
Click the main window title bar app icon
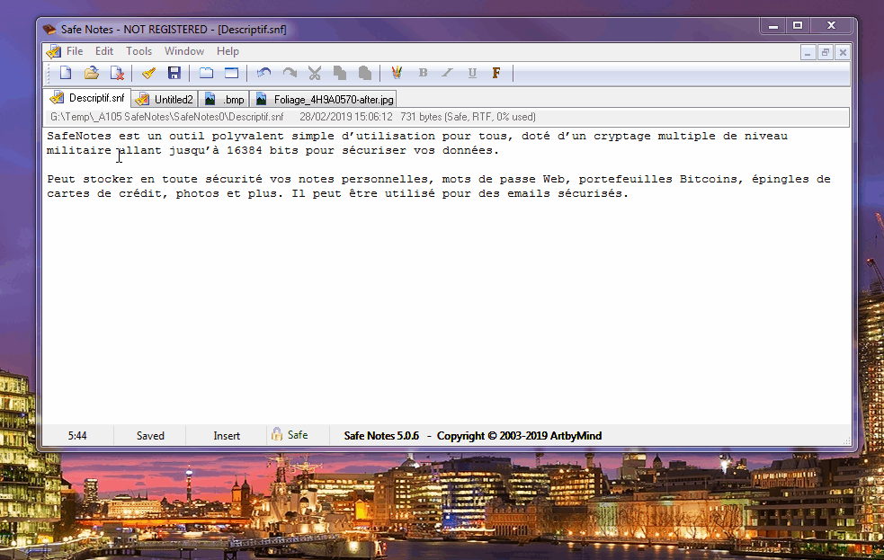(50, 30)
